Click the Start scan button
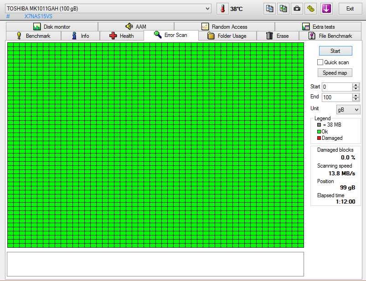The width and height of the screenshot is (366, 281). (x=335, y=51)
